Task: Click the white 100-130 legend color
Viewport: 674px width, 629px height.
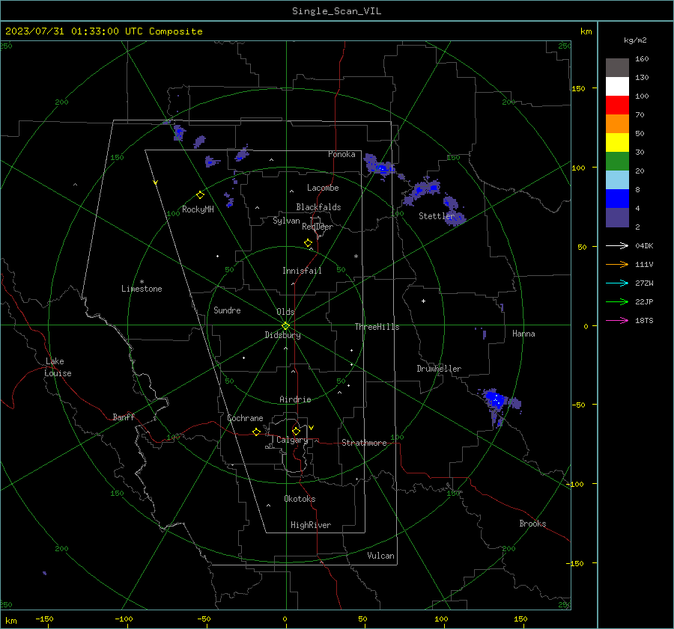Action: click(617, 86)
